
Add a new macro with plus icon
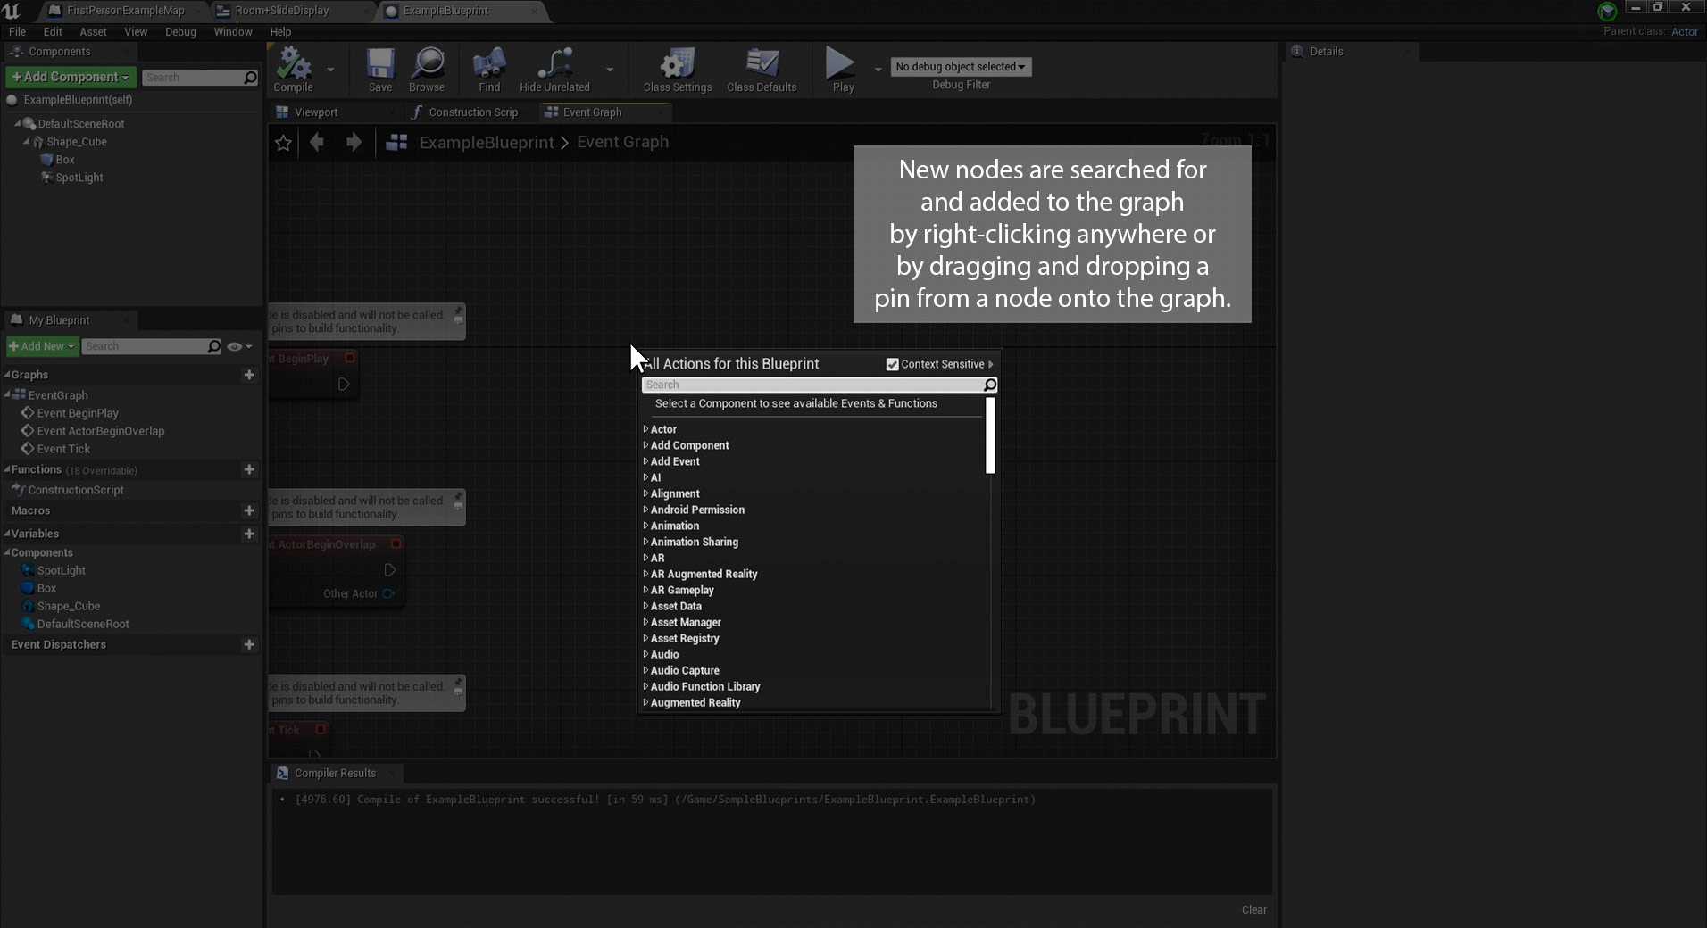click(249, 510)
